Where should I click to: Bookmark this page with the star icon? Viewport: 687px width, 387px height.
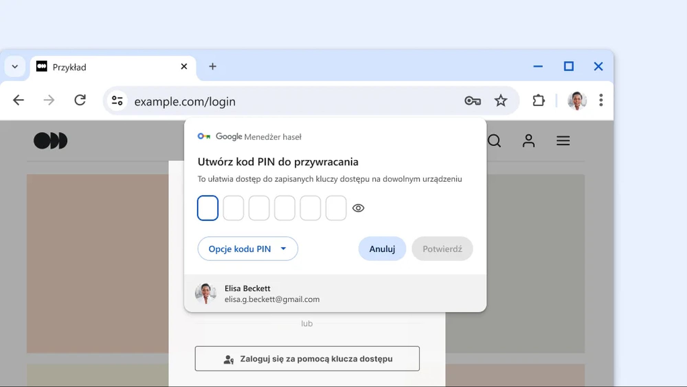[501, 101]
